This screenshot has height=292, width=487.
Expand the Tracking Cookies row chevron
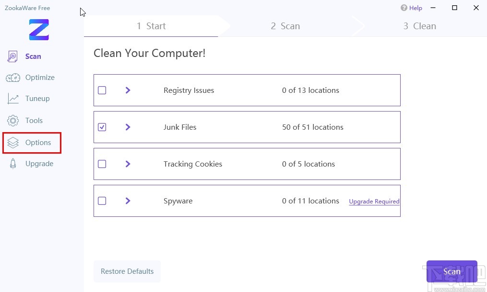128,164
